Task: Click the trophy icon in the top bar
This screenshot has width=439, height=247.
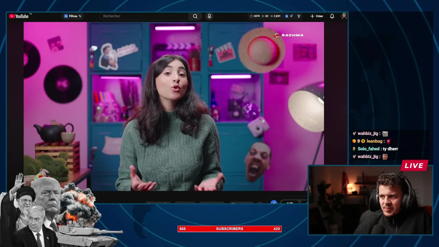Action: click(299, 16)
